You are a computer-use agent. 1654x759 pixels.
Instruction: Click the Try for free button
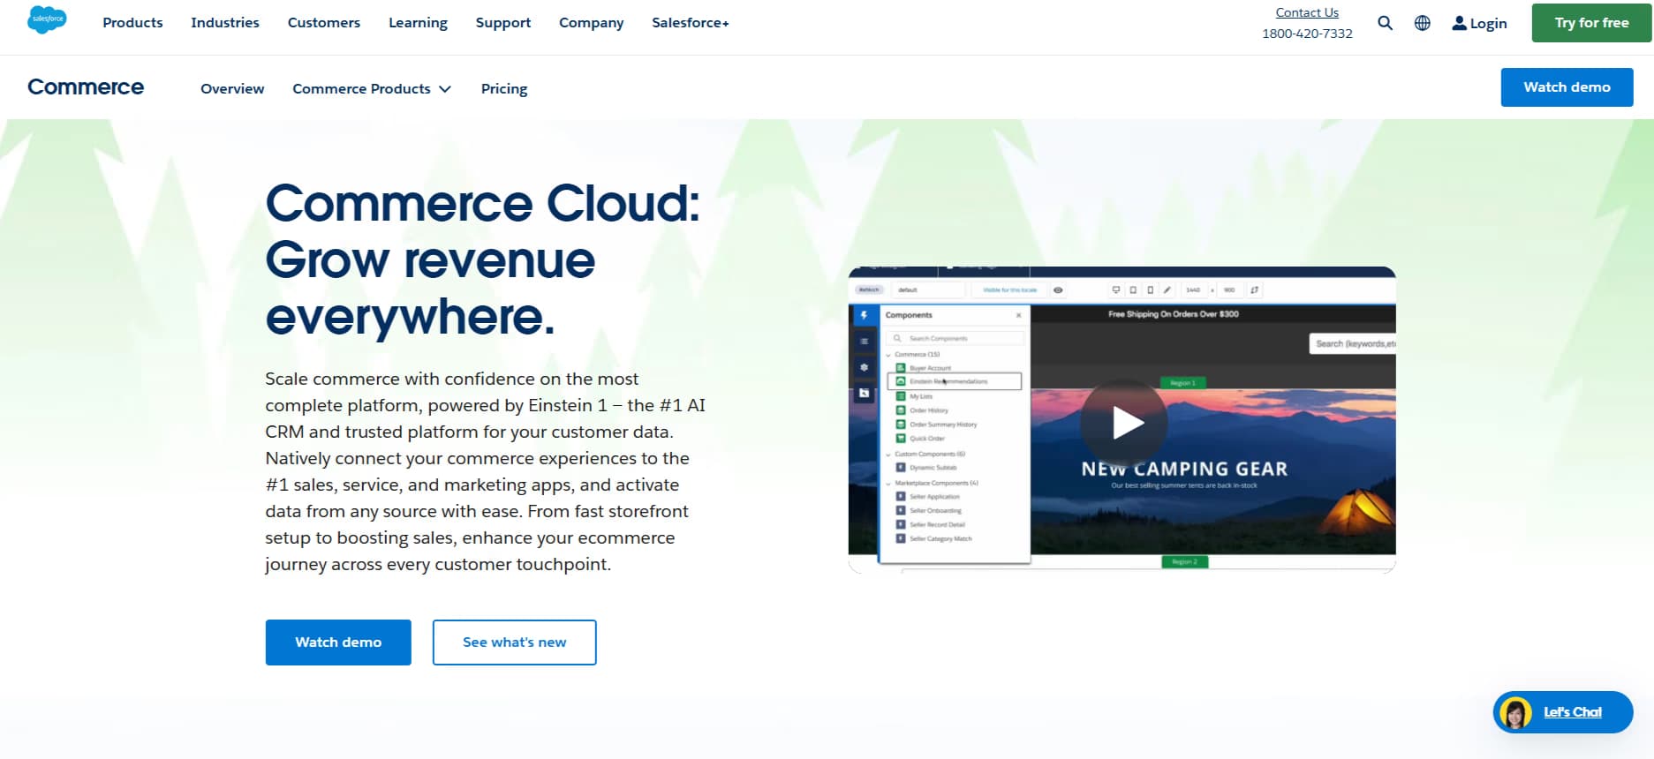[1591, 23]
